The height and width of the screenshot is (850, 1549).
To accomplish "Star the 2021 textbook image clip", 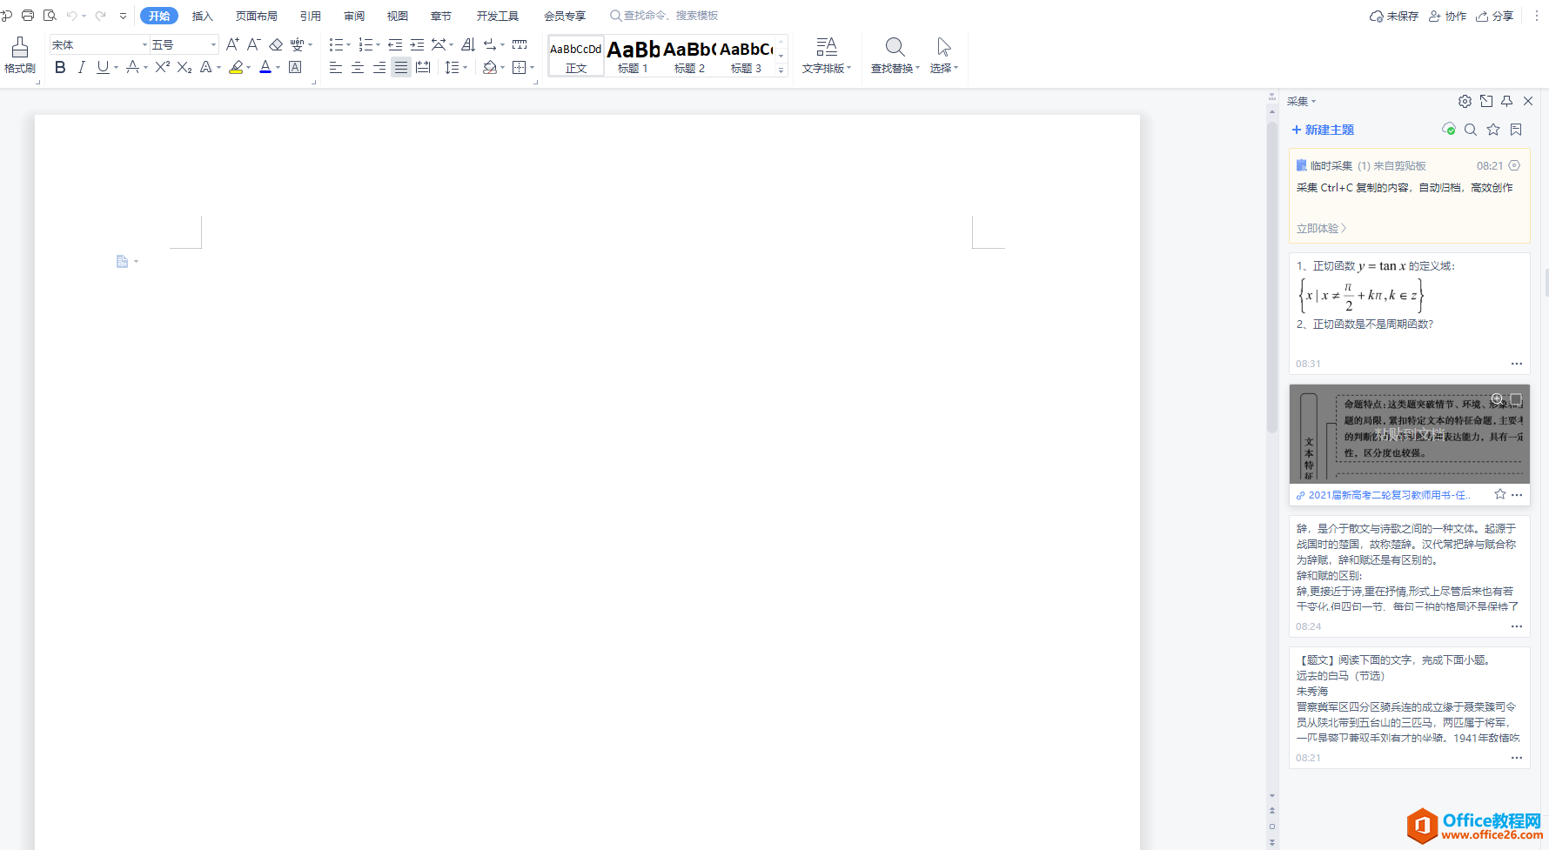I will (x=1499, y=494).
